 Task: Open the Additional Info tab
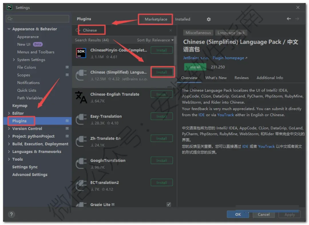pyautogui.click(x=270, y=78)
